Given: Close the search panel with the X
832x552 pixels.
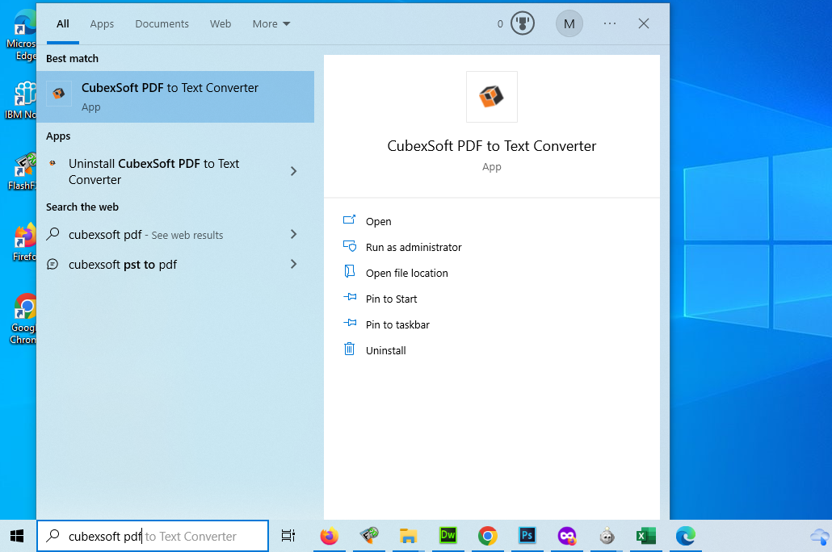Looking at the screenshot, I should (x=644, y=23).
